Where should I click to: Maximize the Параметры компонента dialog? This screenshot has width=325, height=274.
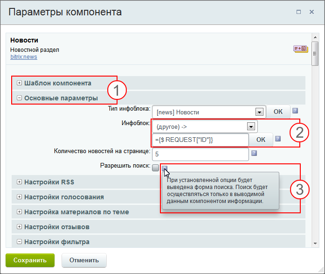[298, 12]
